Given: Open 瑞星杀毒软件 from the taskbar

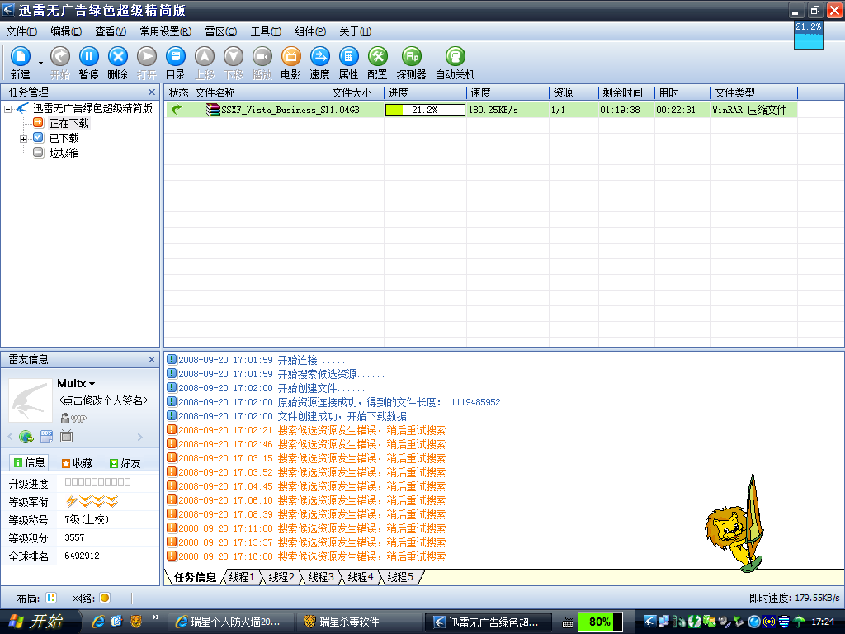Looking at the screenshot, I should coord(358,622).
